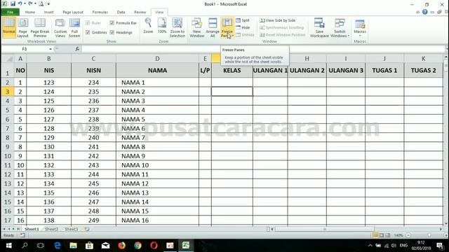Click View Side by Side
449x252 pixels.
pyautogui.click(x=278, y=20)
